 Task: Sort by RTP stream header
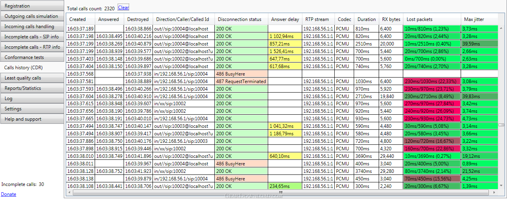point(318,19)
